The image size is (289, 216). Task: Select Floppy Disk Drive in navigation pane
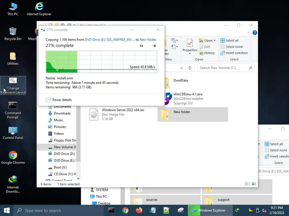tap(62, 140)
